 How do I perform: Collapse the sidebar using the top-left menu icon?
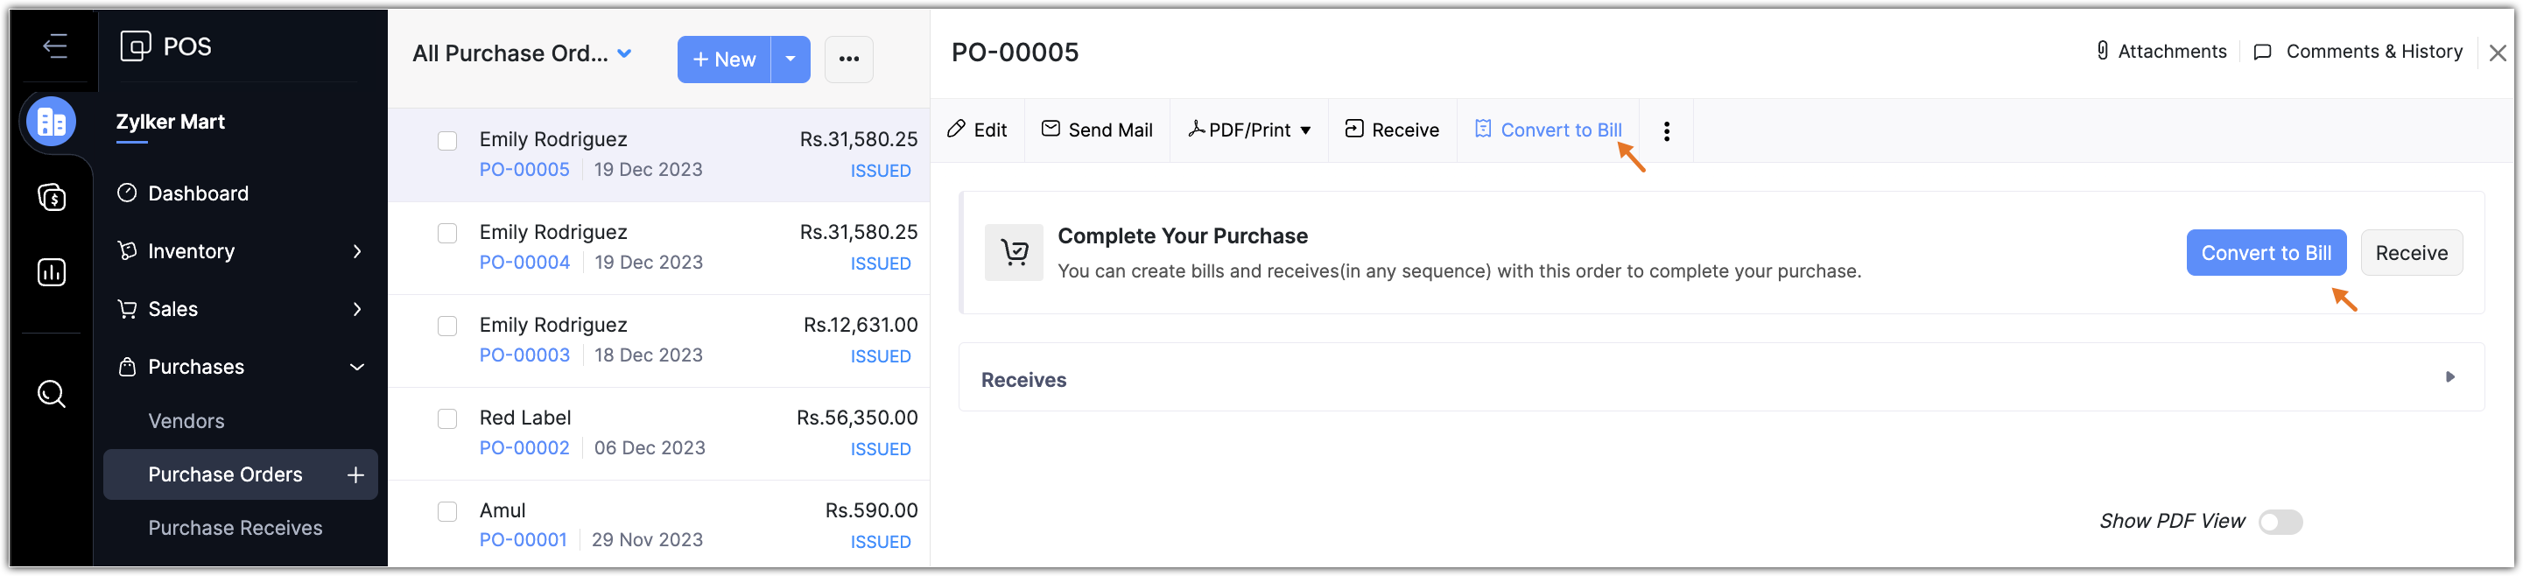55,46
